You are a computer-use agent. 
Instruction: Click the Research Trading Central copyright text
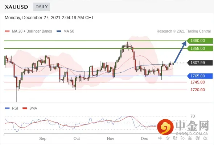(x=184, y=31)
